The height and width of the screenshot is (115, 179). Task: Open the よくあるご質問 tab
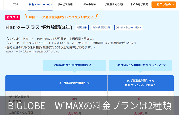pyautogui.click(x=139, y=5)
